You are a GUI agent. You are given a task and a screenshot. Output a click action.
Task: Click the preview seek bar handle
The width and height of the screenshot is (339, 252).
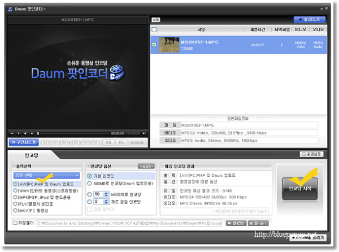[38, 133]
